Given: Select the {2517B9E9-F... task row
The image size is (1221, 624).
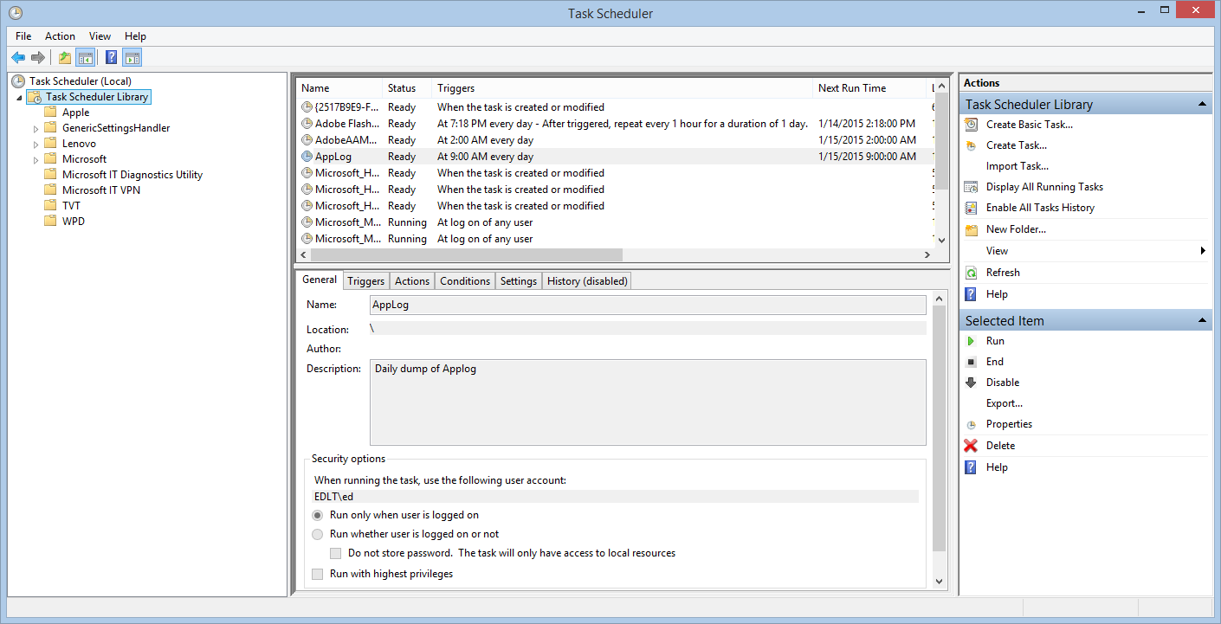Looking at the screenshot, I should (x=616, y=107).
